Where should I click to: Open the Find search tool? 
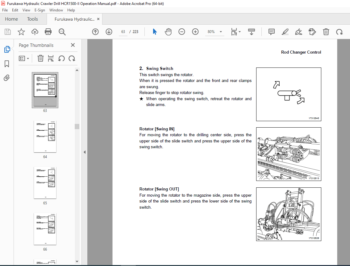(62, 31)
